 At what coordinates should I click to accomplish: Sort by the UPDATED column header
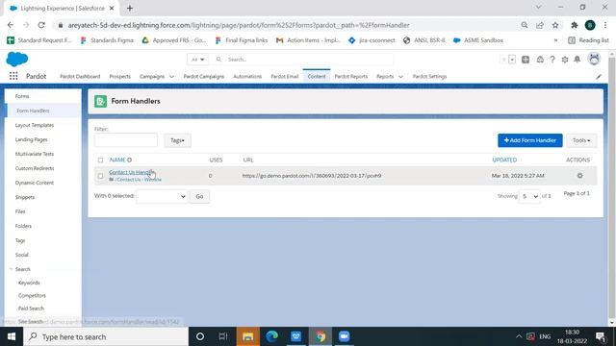(504, 160)
